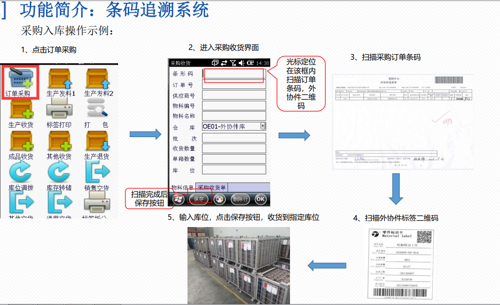
Task: Focus the 单箱数量 input field
Action: 234,159
